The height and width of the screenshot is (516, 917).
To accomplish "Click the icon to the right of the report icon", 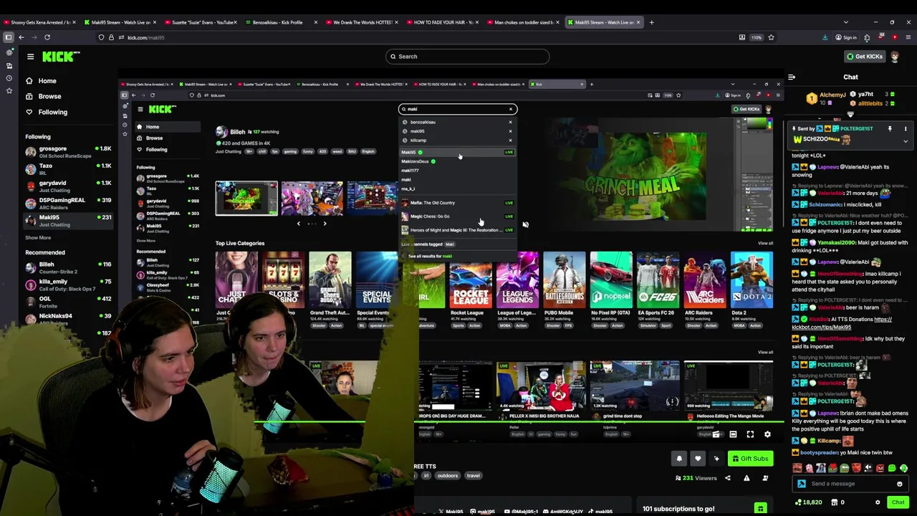I will click(x=765, y=478).
